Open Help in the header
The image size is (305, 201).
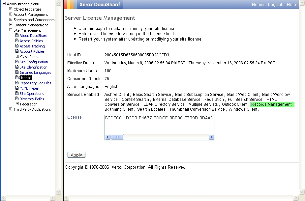coord(291,5)
